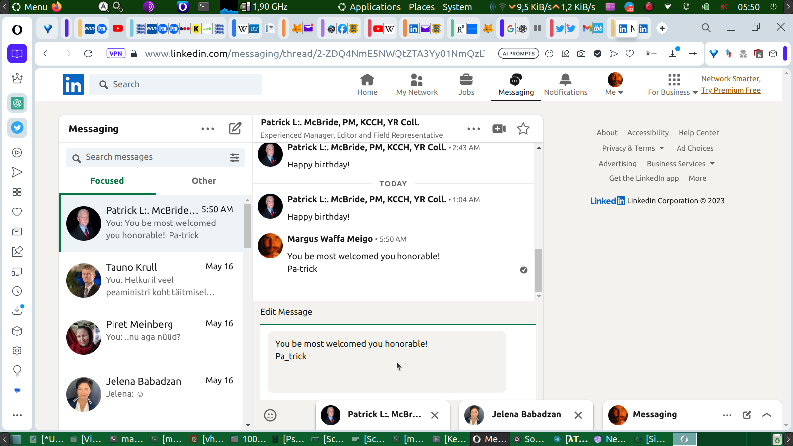This screenshot has height=446, width=793.
Task: Open the Messaging overlay three-dots menu
Action: [x=727, y=415]
